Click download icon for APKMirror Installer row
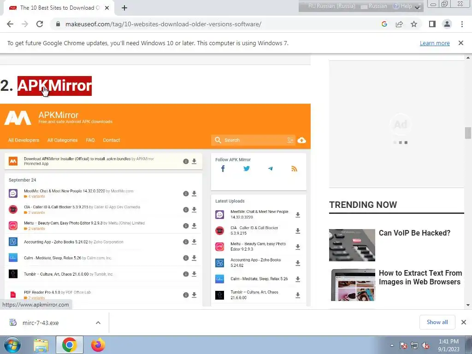 194,161
